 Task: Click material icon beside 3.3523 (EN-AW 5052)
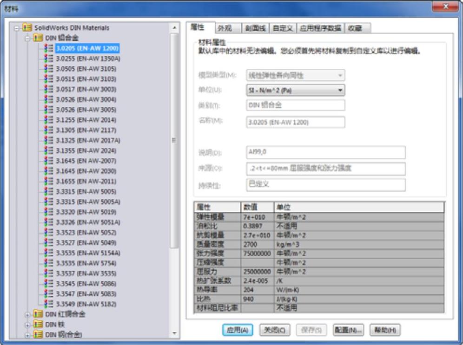pos(49,232)
